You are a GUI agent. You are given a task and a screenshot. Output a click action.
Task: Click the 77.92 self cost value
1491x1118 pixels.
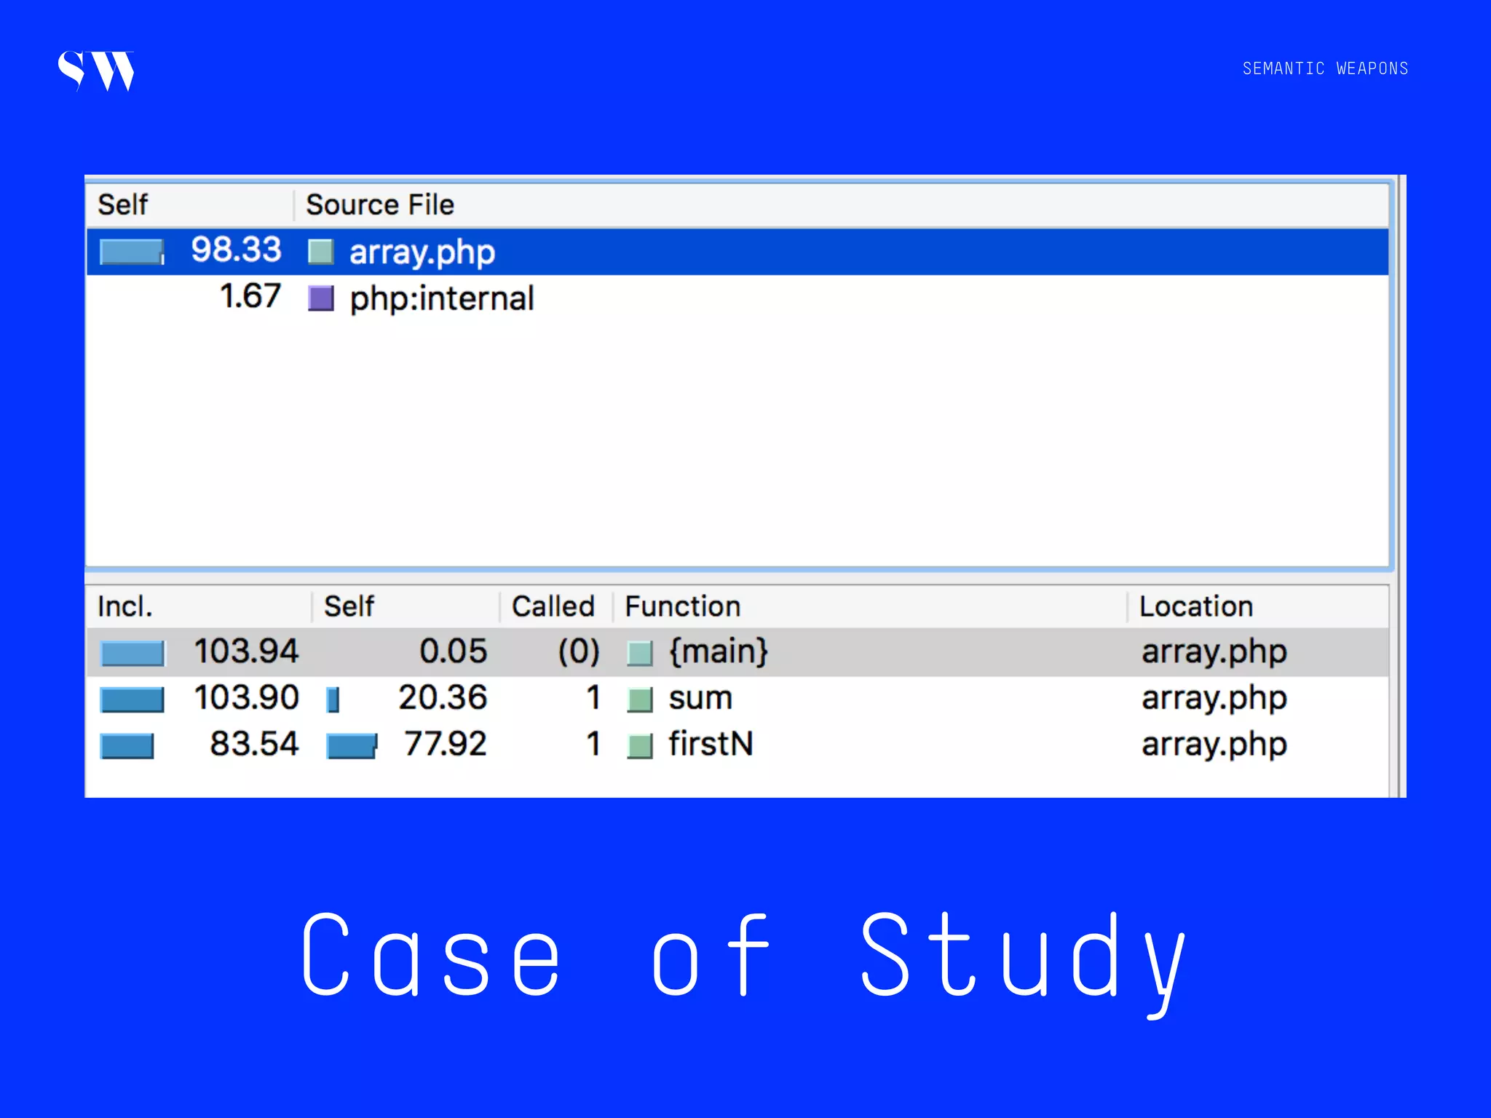(x=446, y=744)
